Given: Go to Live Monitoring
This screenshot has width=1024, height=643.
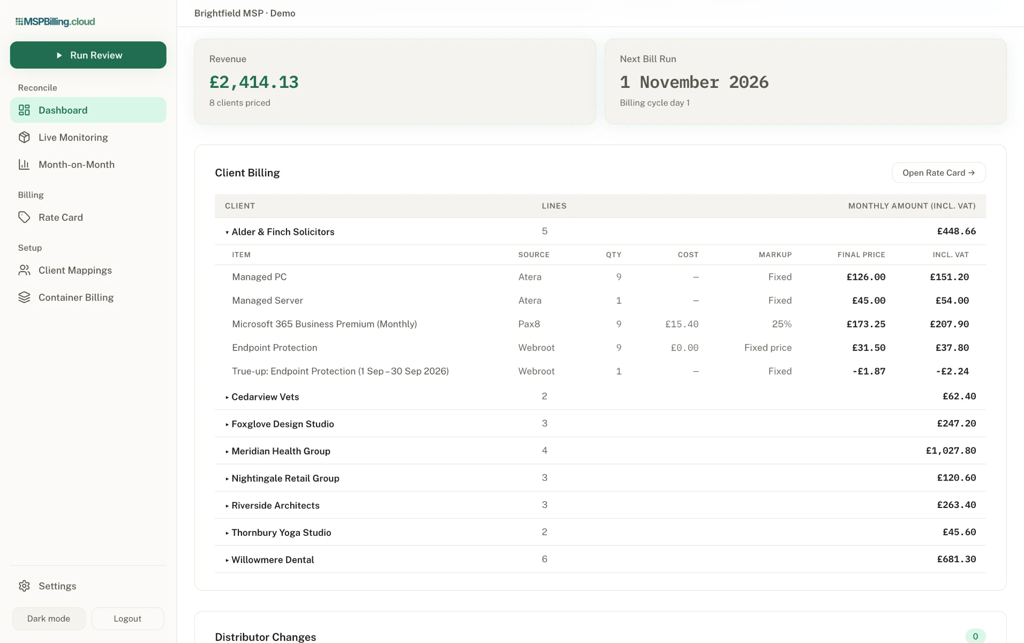Looking at the screenshot, I should (88, 137).
